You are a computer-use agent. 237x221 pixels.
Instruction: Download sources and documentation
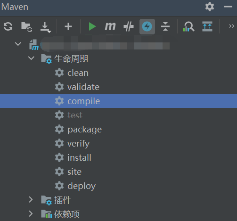[x=45, y=27]
